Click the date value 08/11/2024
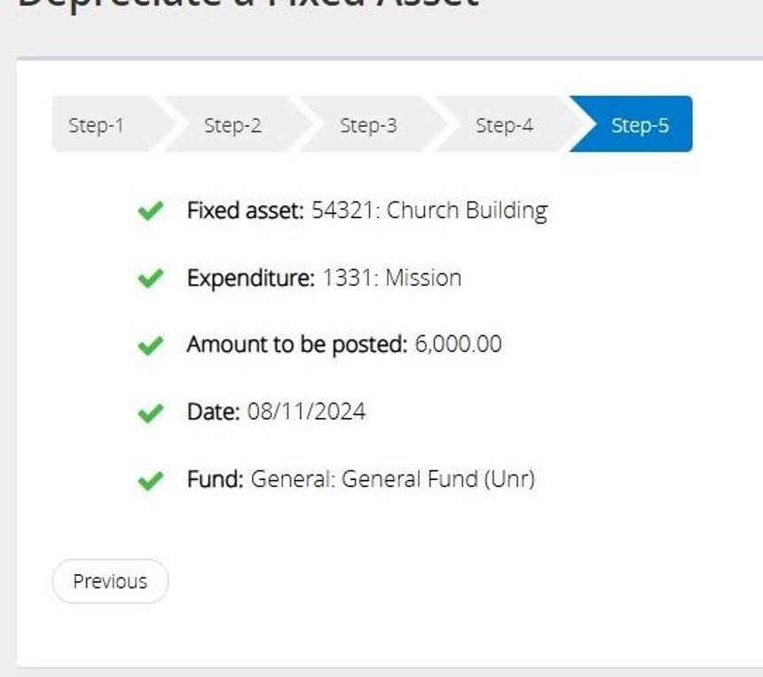Image resolution: width=763 pixels, height=677 pixels. [x=306, y=413]
